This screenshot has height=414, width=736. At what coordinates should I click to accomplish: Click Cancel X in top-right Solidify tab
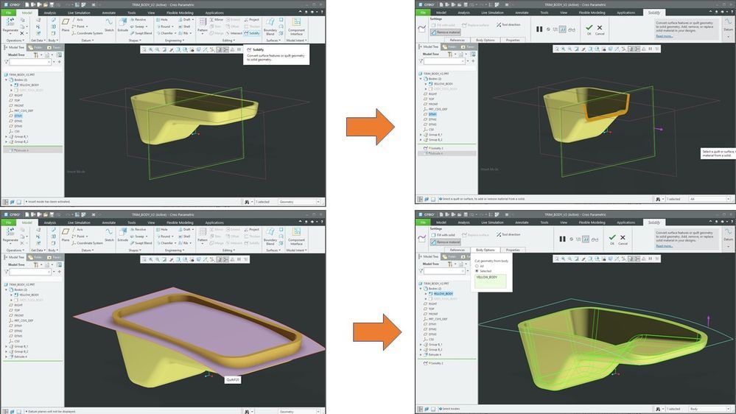[600, 29]
